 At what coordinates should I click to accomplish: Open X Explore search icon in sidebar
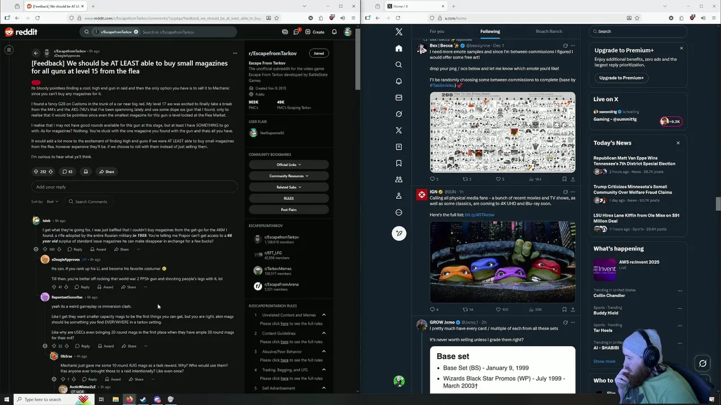tap(399, 65)
